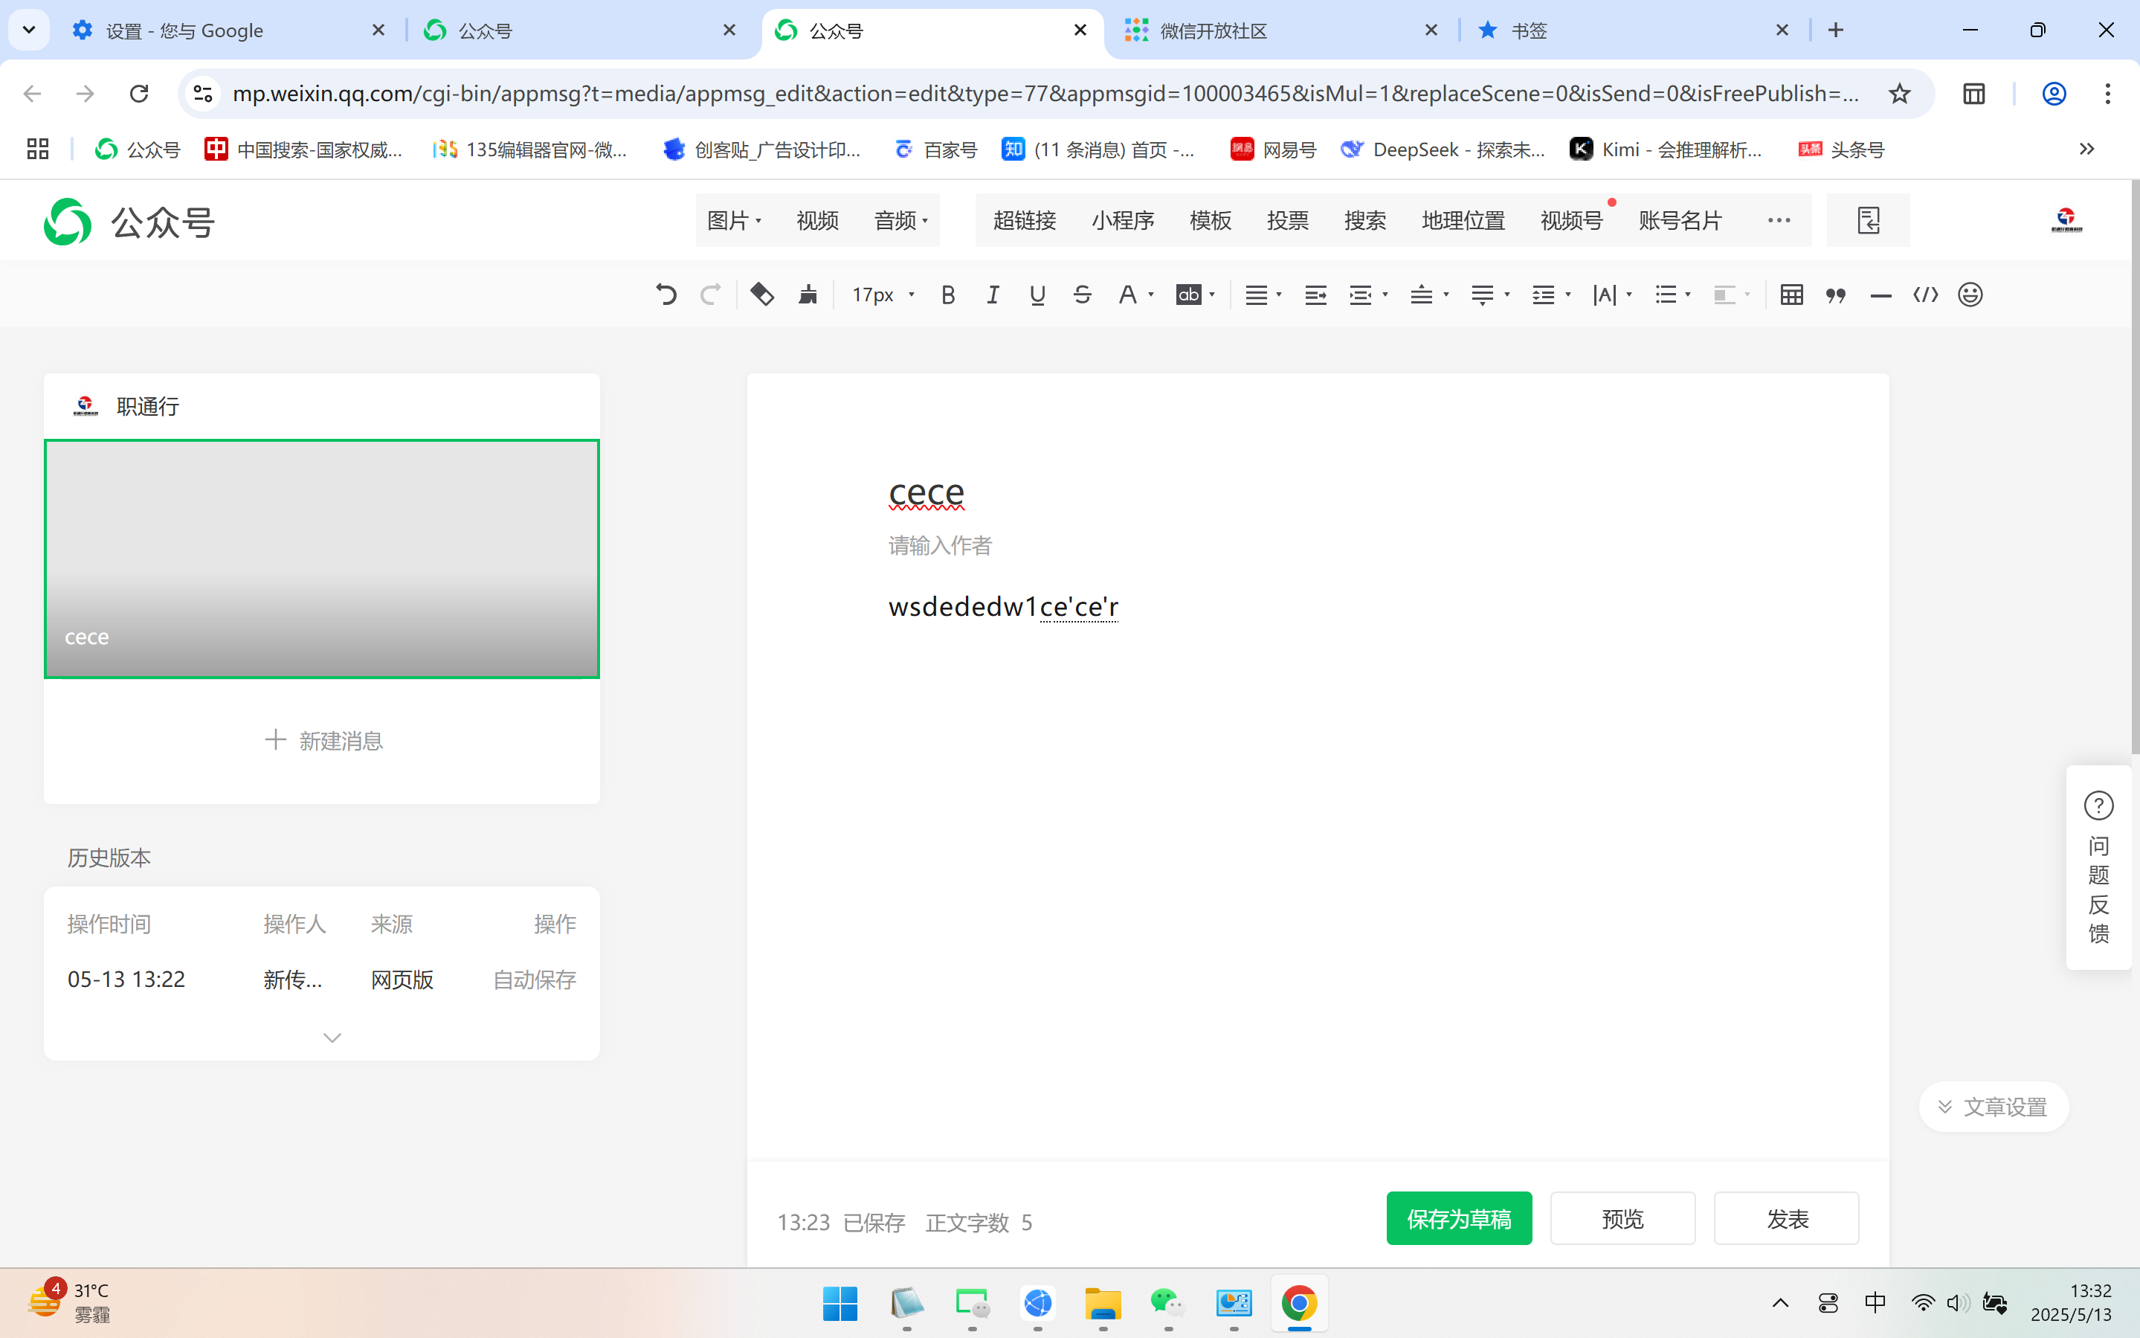The width and height of the screenshot is (2140, 1338).
Task: Open the emoji picker smiley icon
Action: click(x=1970, y=295)
